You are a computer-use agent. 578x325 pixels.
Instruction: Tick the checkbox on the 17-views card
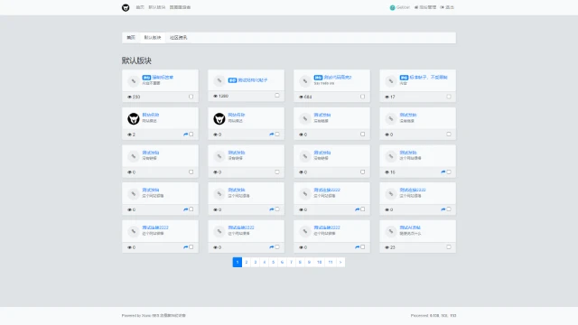coord(449,97)
